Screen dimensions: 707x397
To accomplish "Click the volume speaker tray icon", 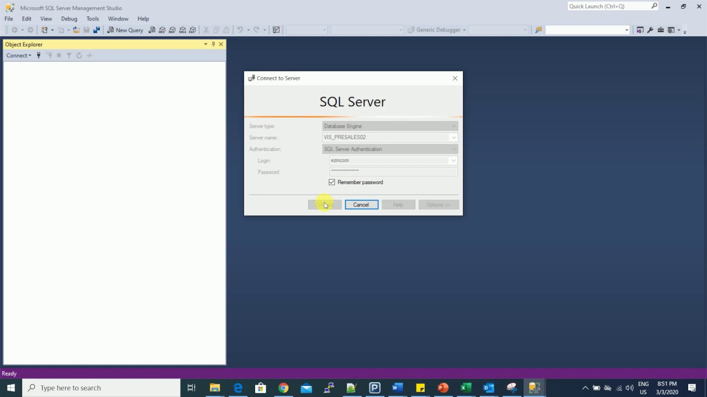I will 630,388.
